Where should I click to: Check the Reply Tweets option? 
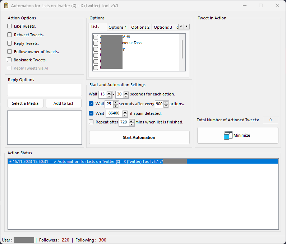(9, 43)
